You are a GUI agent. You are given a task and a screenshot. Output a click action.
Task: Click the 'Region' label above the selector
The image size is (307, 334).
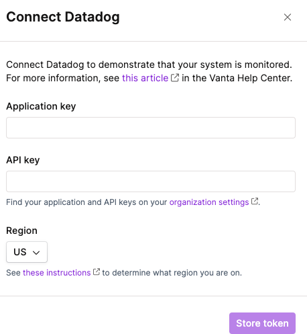pyautogui.click(x=21, y=231)
